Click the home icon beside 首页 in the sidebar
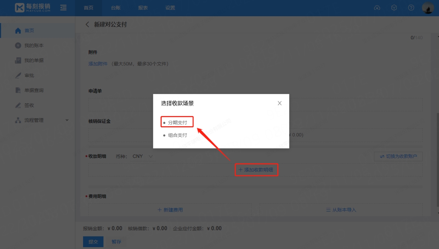The width and height of the screenshot is (439, 249). coord(18,31)
